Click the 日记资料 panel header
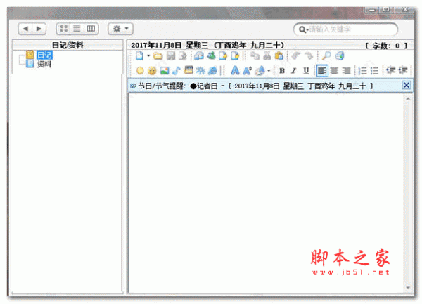Image resolution: width=422 pixels, height=304 pixels. (68, 45)
